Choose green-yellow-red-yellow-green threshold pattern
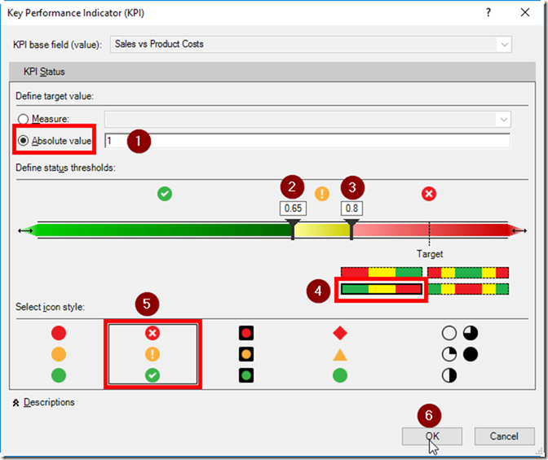The height and width of the screenshot is (460, 548). [468, 289]
